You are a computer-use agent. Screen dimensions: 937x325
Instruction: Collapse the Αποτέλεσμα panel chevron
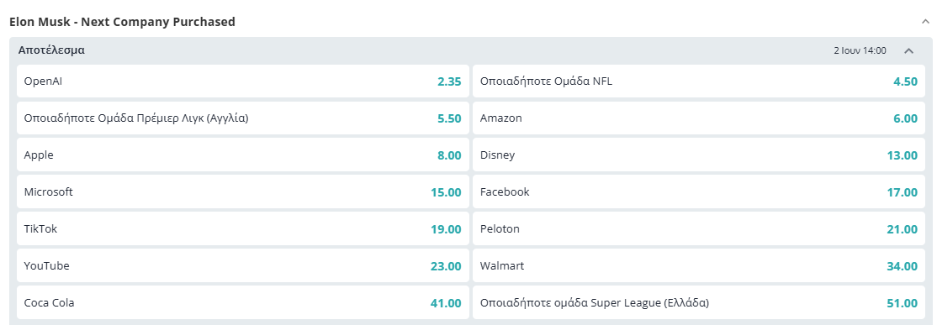(x=909, y=50)
